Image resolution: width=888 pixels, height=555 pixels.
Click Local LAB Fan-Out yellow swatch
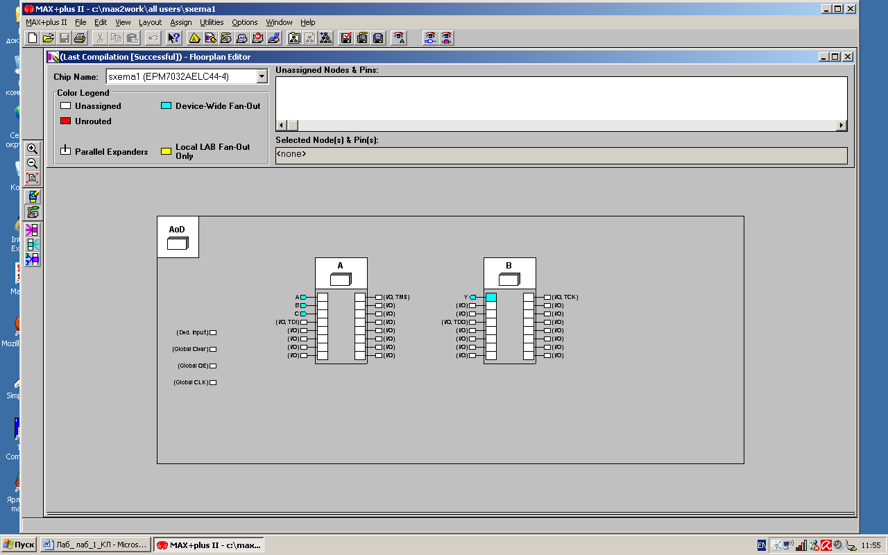pyautogui.click(x=166, y=151)
